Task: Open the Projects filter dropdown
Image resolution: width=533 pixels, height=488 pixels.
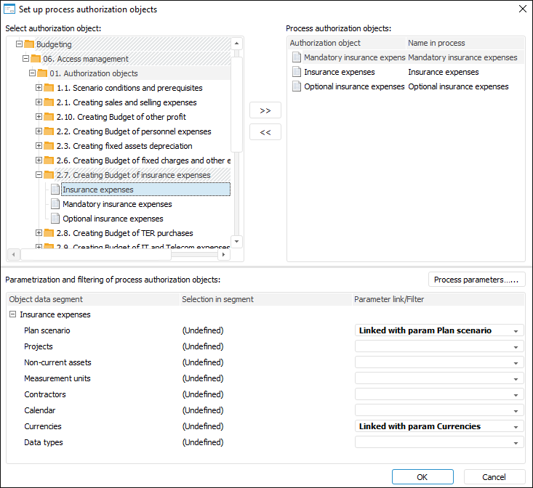Action: tap(516, 347)
